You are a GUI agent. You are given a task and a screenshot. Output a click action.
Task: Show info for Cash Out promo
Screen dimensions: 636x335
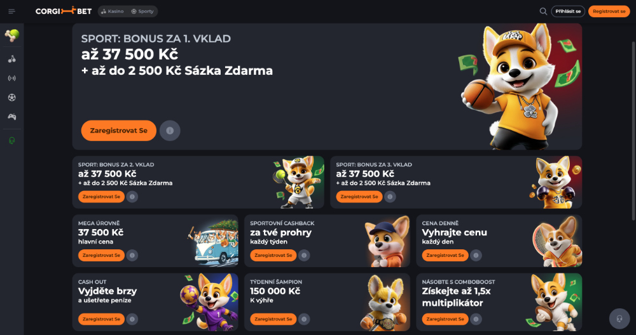coord(132,319)
